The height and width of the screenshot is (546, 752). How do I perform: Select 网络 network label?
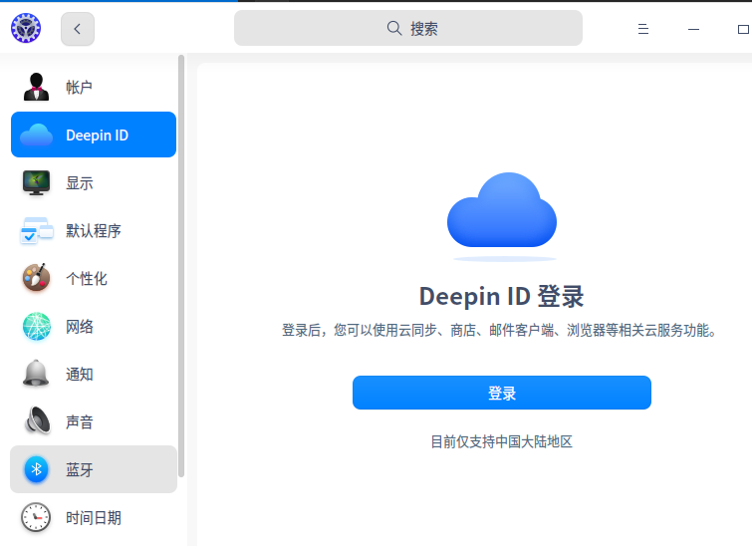[x=79, y=327]
